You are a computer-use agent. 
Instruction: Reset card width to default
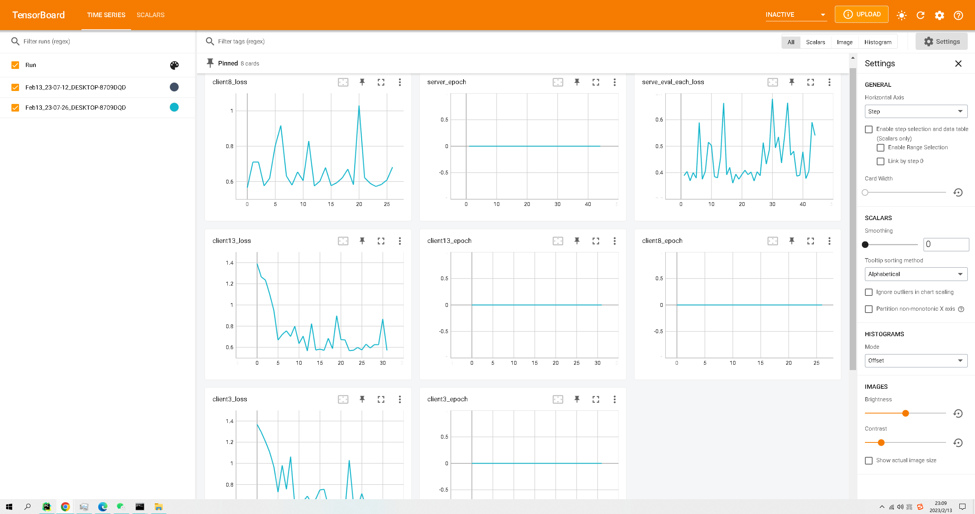958,192
